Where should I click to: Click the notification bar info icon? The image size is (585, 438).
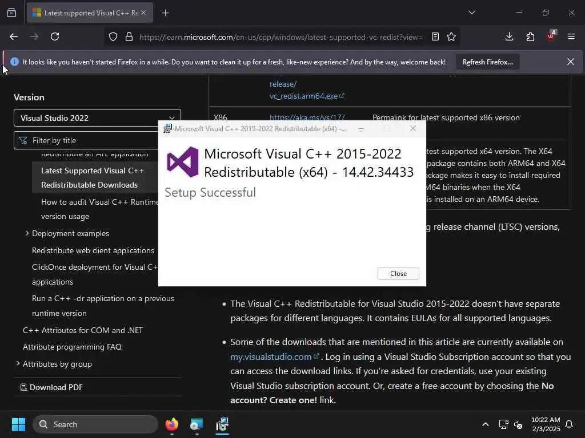click(14, 62)
